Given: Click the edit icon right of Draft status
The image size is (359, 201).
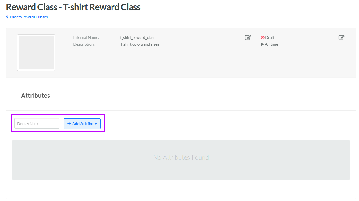Looking at the screenshot, I should 341,37.
